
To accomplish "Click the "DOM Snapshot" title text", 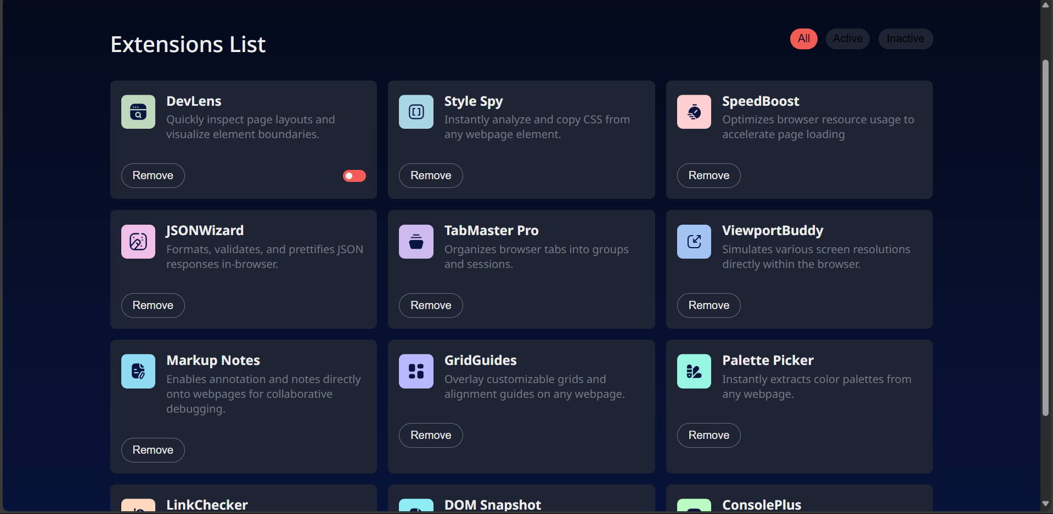I will 493,505.
